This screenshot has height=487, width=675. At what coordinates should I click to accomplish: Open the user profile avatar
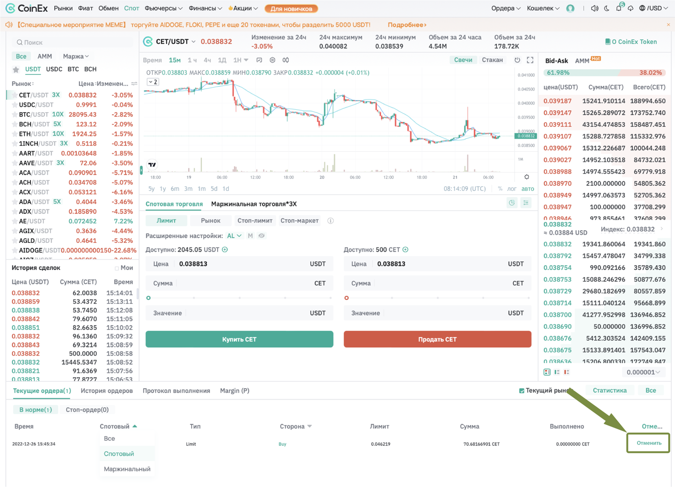(x=570, y=8)
